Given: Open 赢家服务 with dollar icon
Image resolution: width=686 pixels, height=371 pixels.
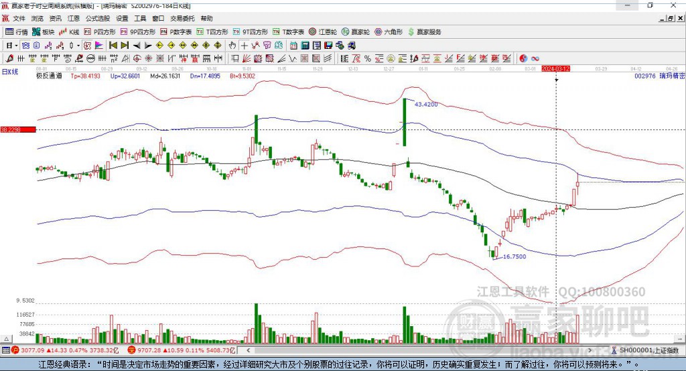Looking at the screenshot, I should coord(424,32).
